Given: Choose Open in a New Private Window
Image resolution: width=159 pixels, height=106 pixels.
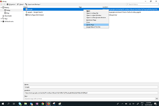Looking at the screenshot, I should click(96, 18).
